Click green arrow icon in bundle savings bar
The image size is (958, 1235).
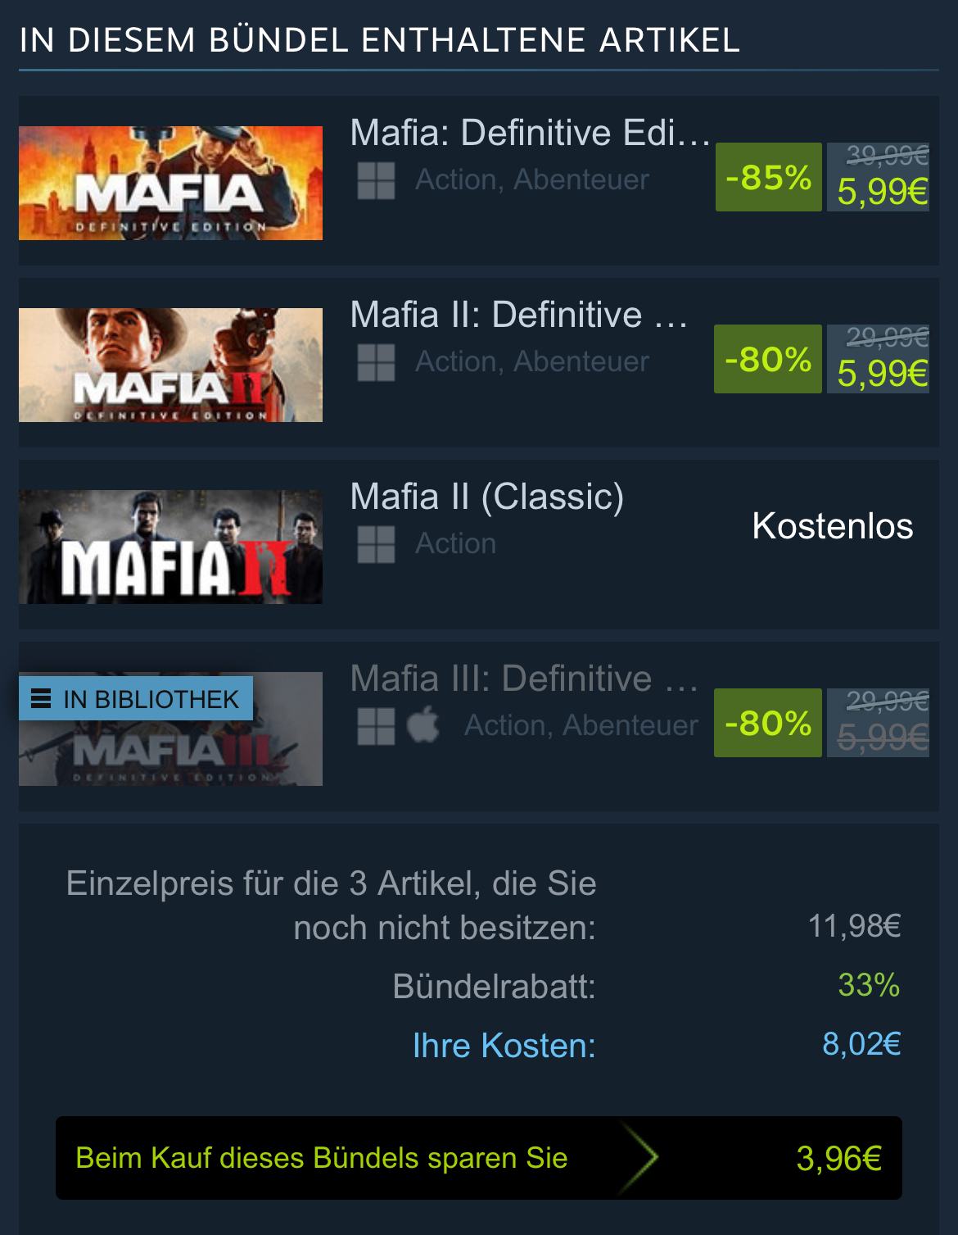click(639, 1158)
